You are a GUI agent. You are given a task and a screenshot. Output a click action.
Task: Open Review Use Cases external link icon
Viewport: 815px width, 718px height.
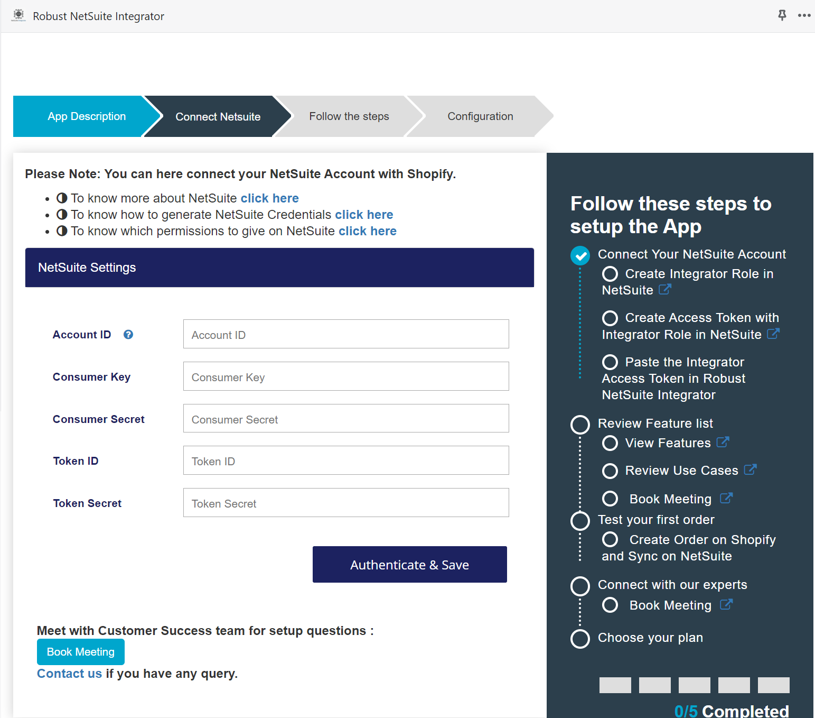point(751,470)
